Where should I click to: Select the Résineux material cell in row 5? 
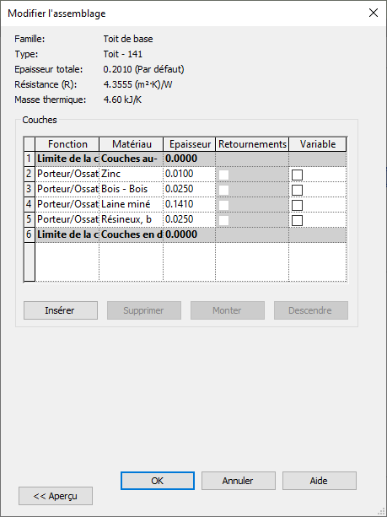click(132, 219)
